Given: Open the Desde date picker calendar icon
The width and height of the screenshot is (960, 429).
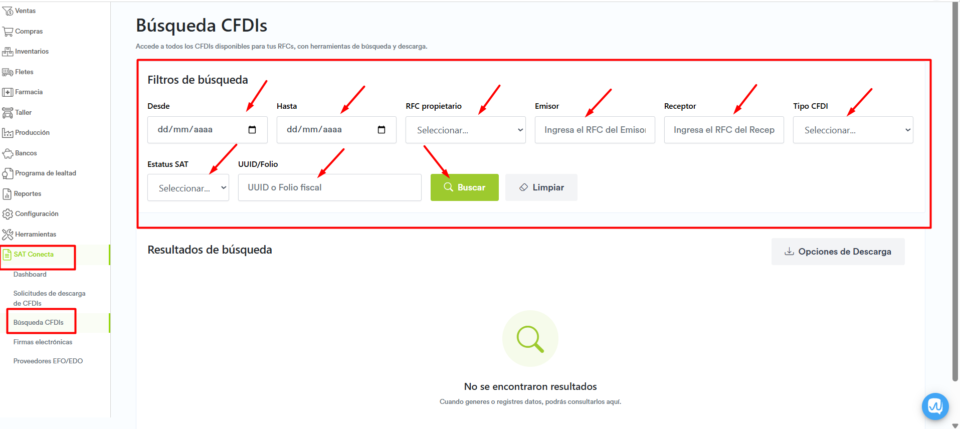Looking at the screenshot, I should tap(252, 130).
